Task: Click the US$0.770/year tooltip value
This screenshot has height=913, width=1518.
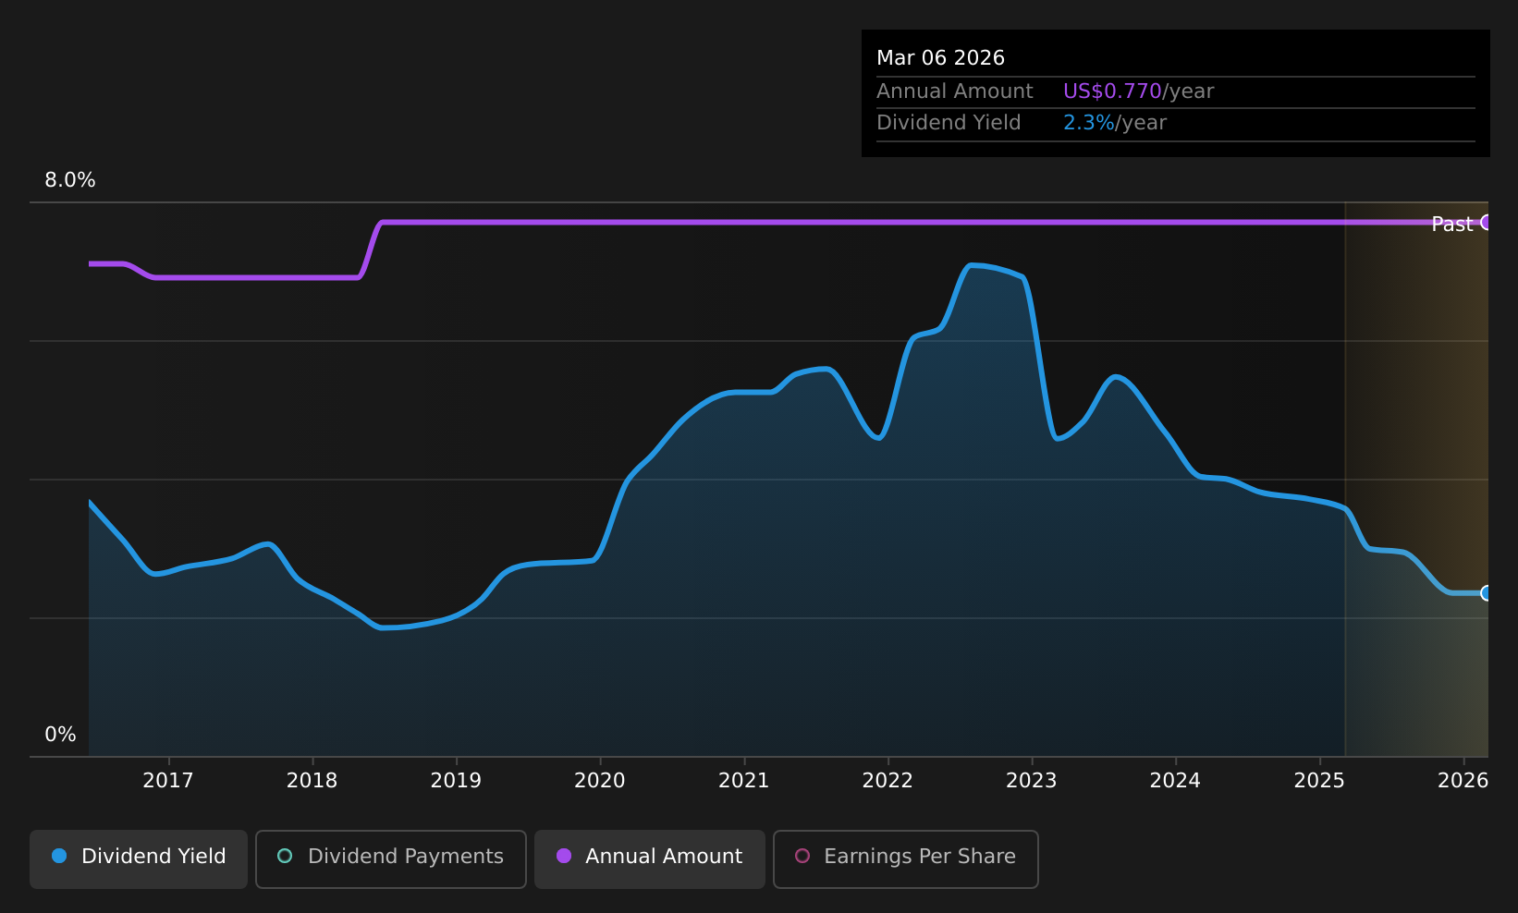Action: click(1138, 91)
